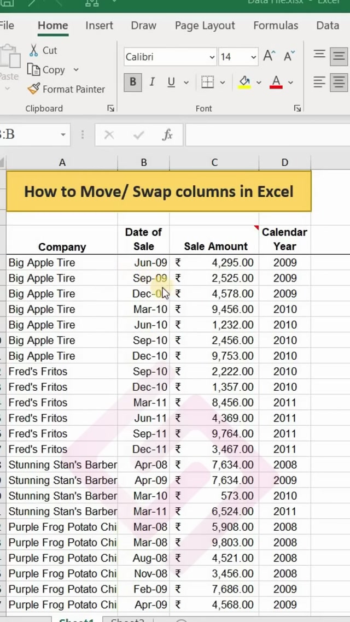Open the Page Layout tab

tap(205, 26)
